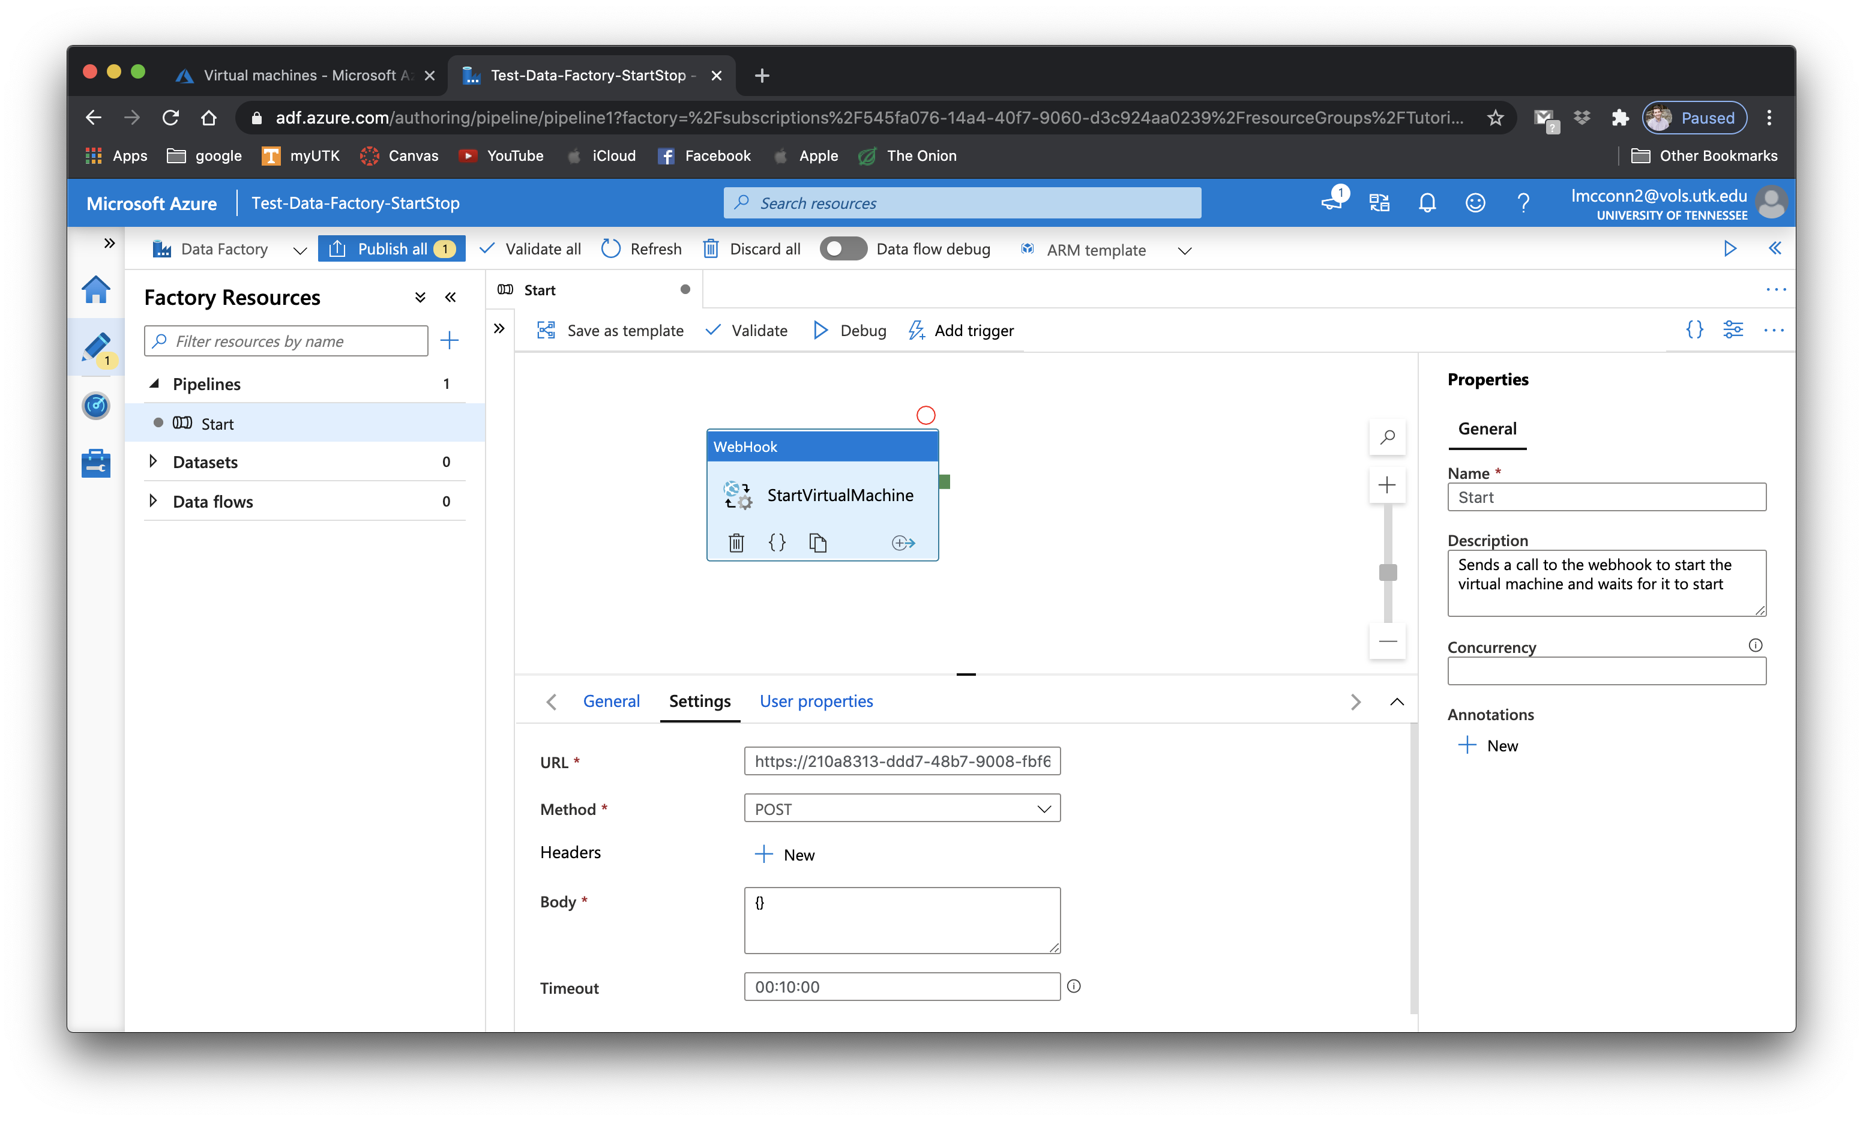Open the Monitor gauge icon
Image resolution: width=1863 pixels, height=1121 pixels.
coord(96,406)
